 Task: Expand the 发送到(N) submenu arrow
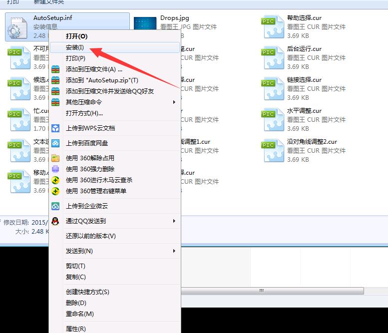pos(174,251)
